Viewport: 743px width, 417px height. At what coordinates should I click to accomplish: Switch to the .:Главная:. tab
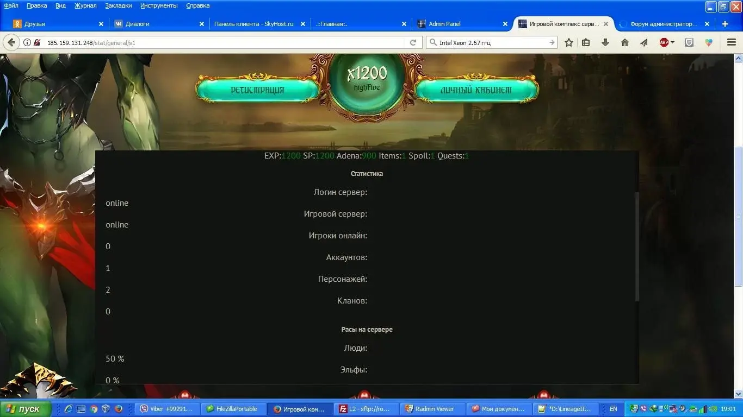(361, 24)
